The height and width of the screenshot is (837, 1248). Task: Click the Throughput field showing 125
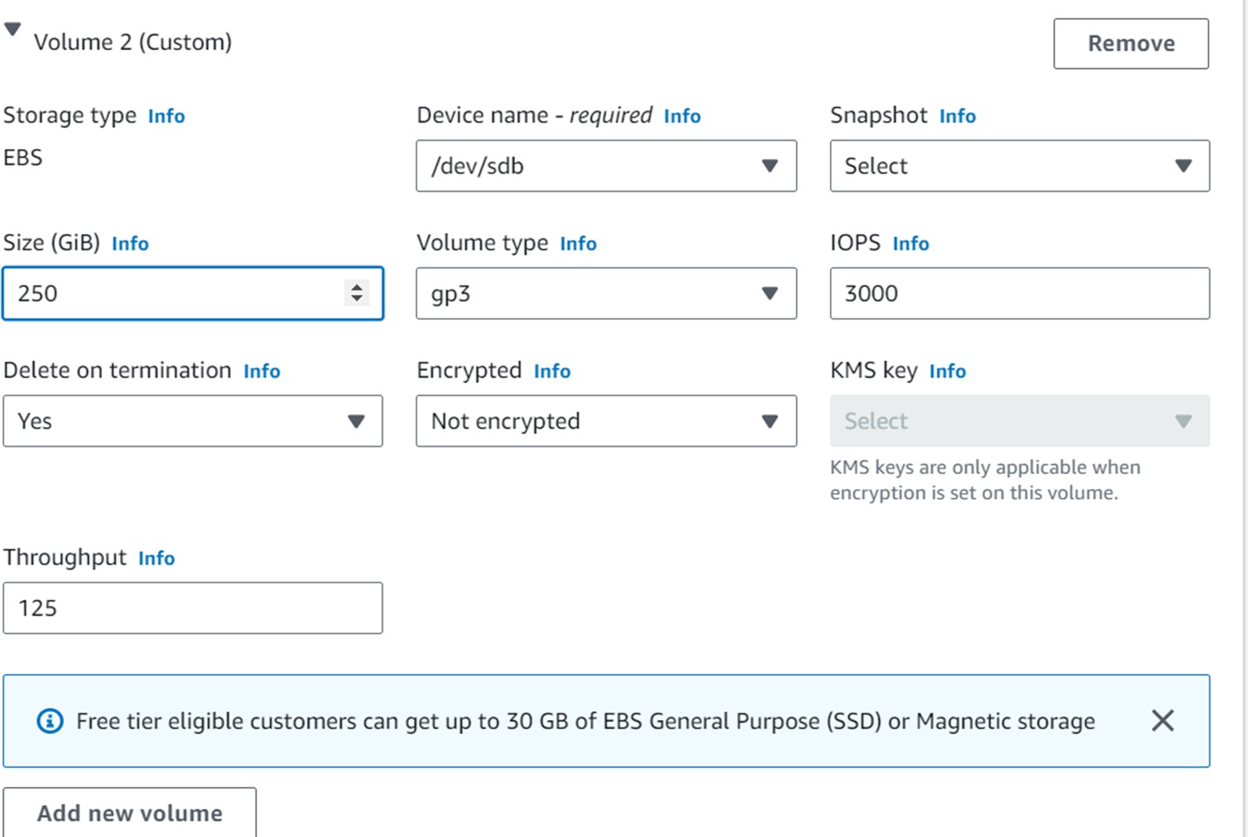[193, 608]
